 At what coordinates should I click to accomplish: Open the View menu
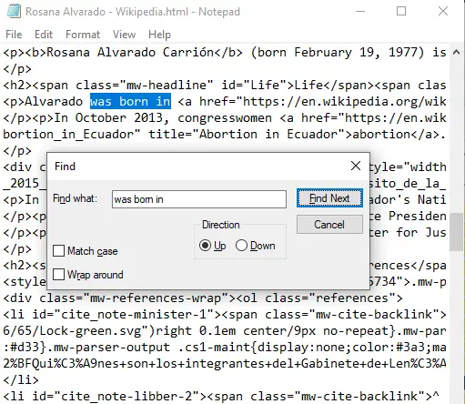(x=124, y=35)
